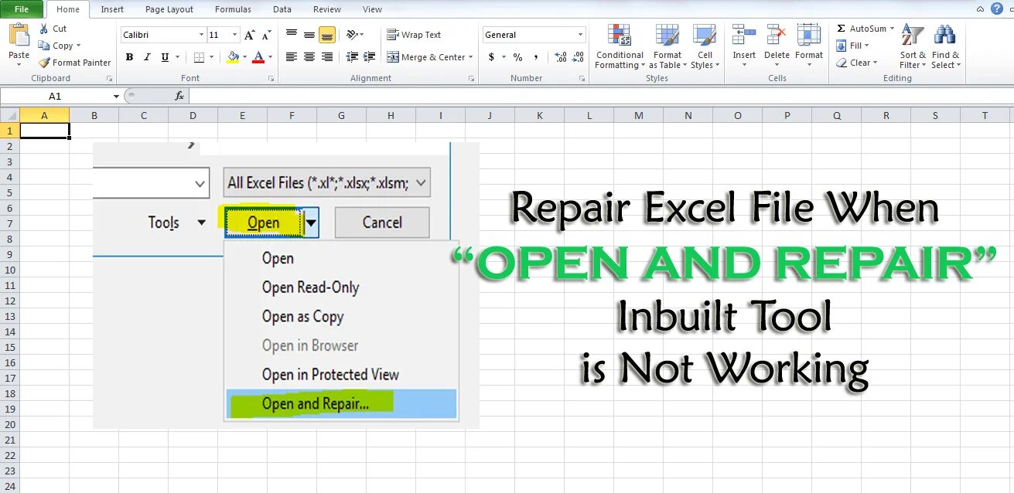Expand the Calibri font name dropdown
The image size is (1014, 493).
(201, 35)
